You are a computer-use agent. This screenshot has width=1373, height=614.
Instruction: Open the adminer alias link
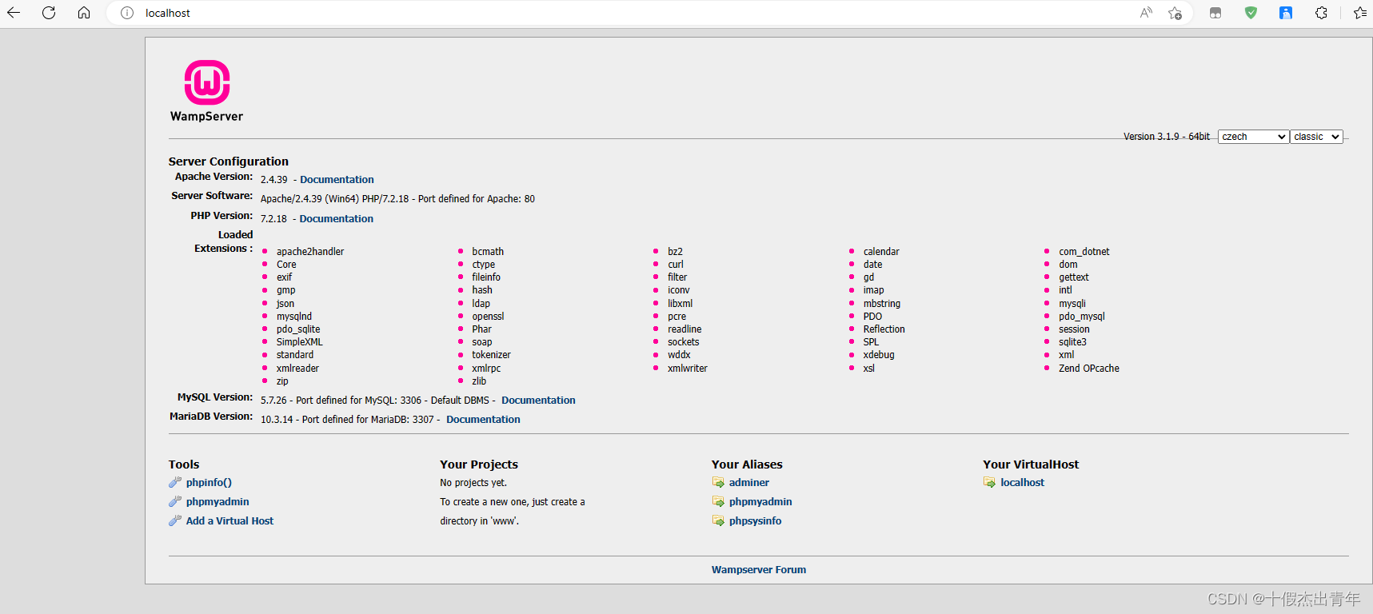pos(749,482)
